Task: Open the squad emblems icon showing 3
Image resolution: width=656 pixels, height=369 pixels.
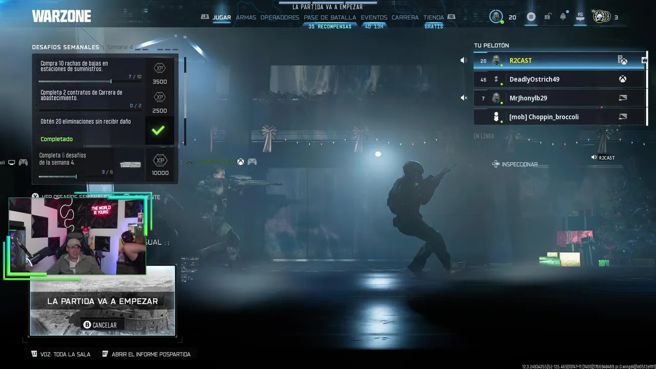Action: [602, 17]
